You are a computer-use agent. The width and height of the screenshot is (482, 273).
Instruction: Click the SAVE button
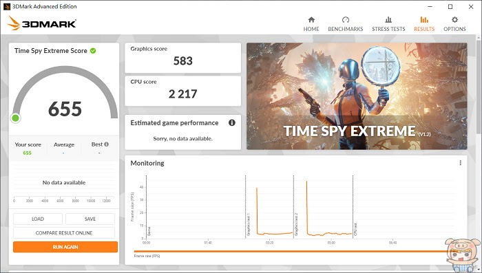[90, 219]
